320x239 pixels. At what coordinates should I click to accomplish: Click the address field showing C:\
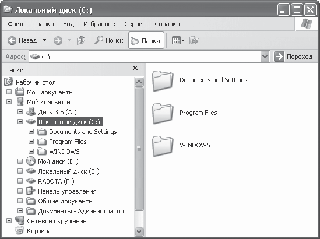click(x=145, y=57)
